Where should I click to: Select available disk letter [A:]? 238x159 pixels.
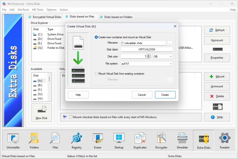[40, 81]
